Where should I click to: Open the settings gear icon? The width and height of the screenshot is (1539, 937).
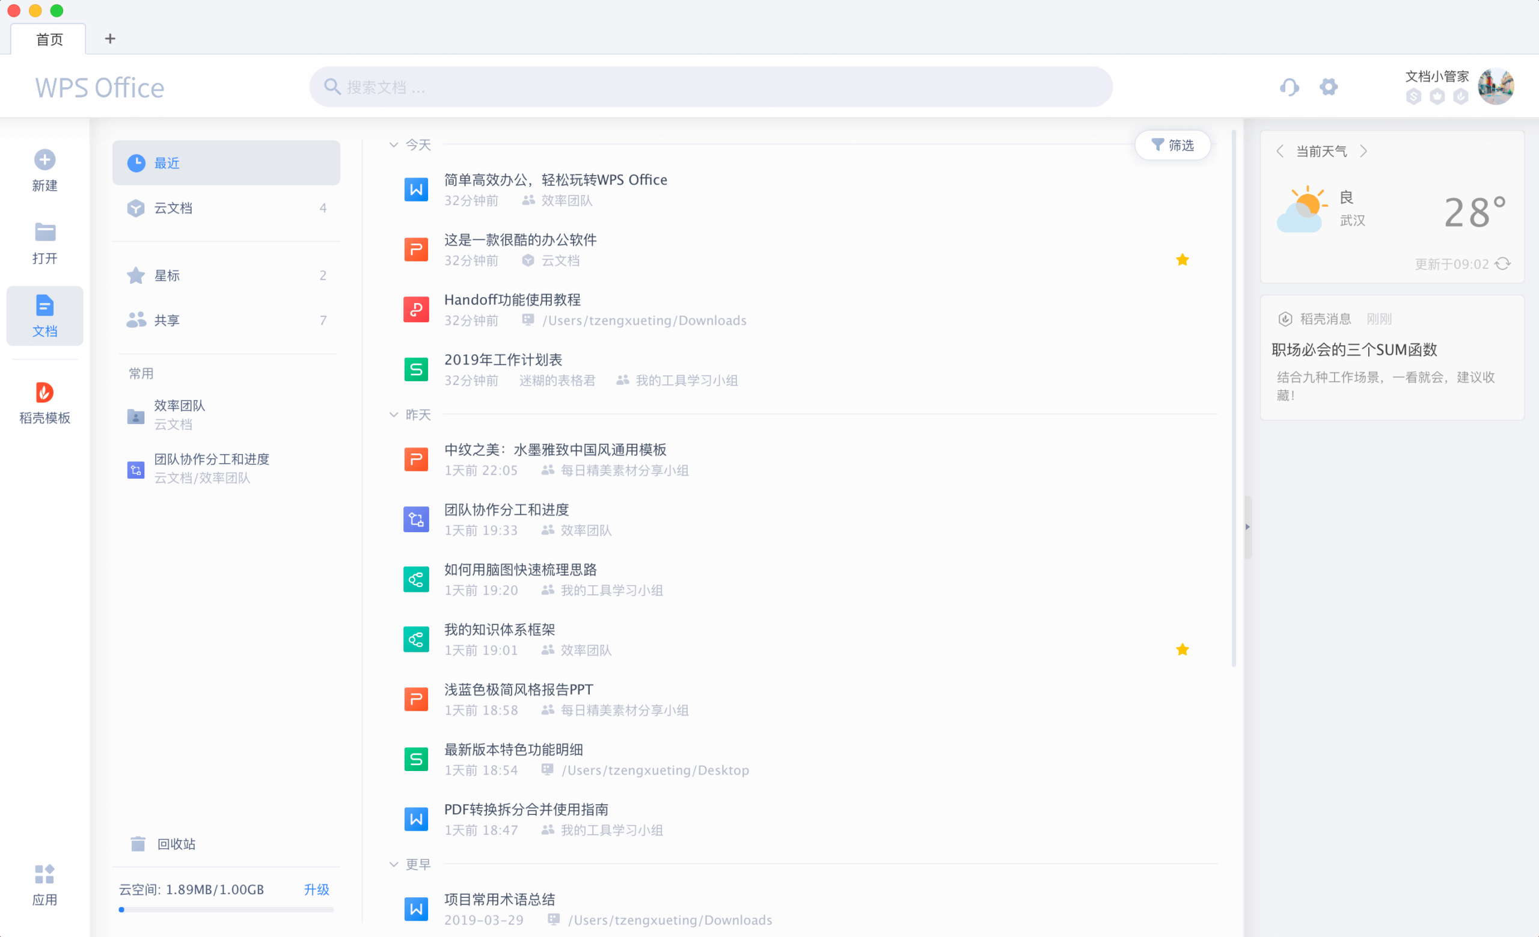pos(1329,87)
